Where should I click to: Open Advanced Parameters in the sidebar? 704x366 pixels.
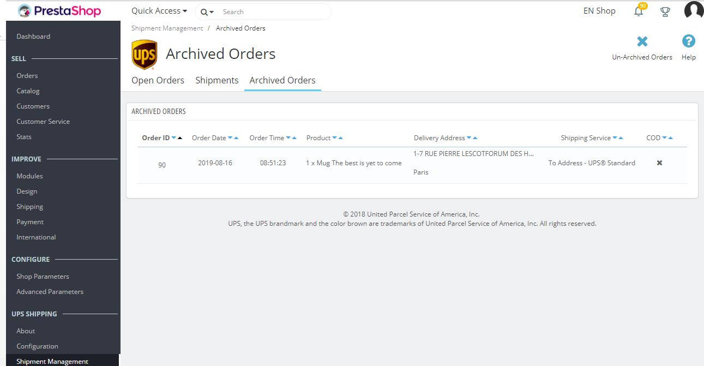tap(50, 292)
